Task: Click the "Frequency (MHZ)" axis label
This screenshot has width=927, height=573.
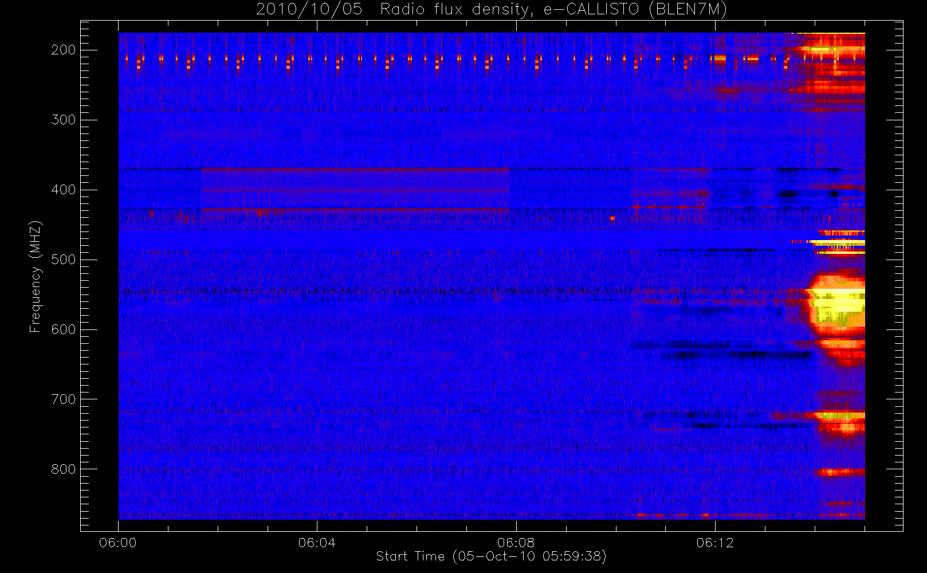Action: 36,276
